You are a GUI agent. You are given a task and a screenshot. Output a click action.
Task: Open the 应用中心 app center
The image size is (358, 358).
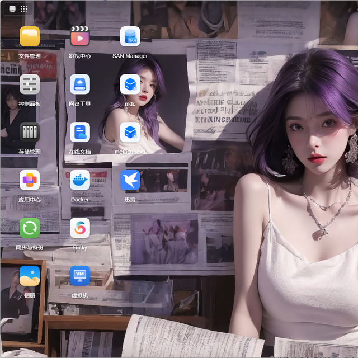point(30,180)
